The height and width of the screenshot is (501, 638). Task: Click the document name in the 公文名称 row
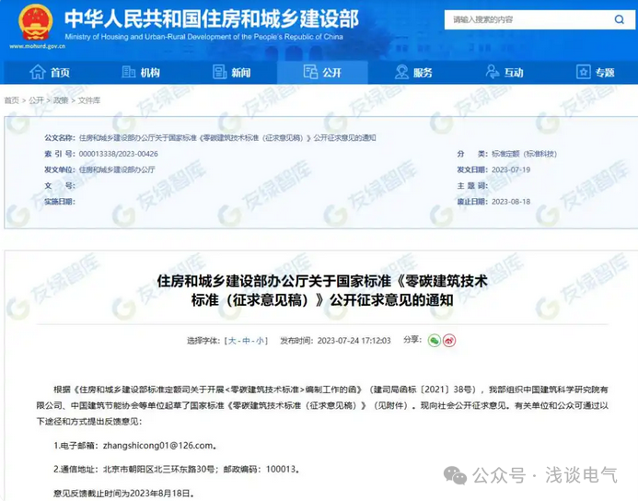tap(227, 138)
